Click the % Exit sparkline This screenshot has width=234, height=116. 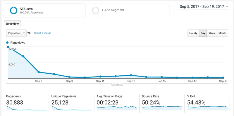point(208,108)
